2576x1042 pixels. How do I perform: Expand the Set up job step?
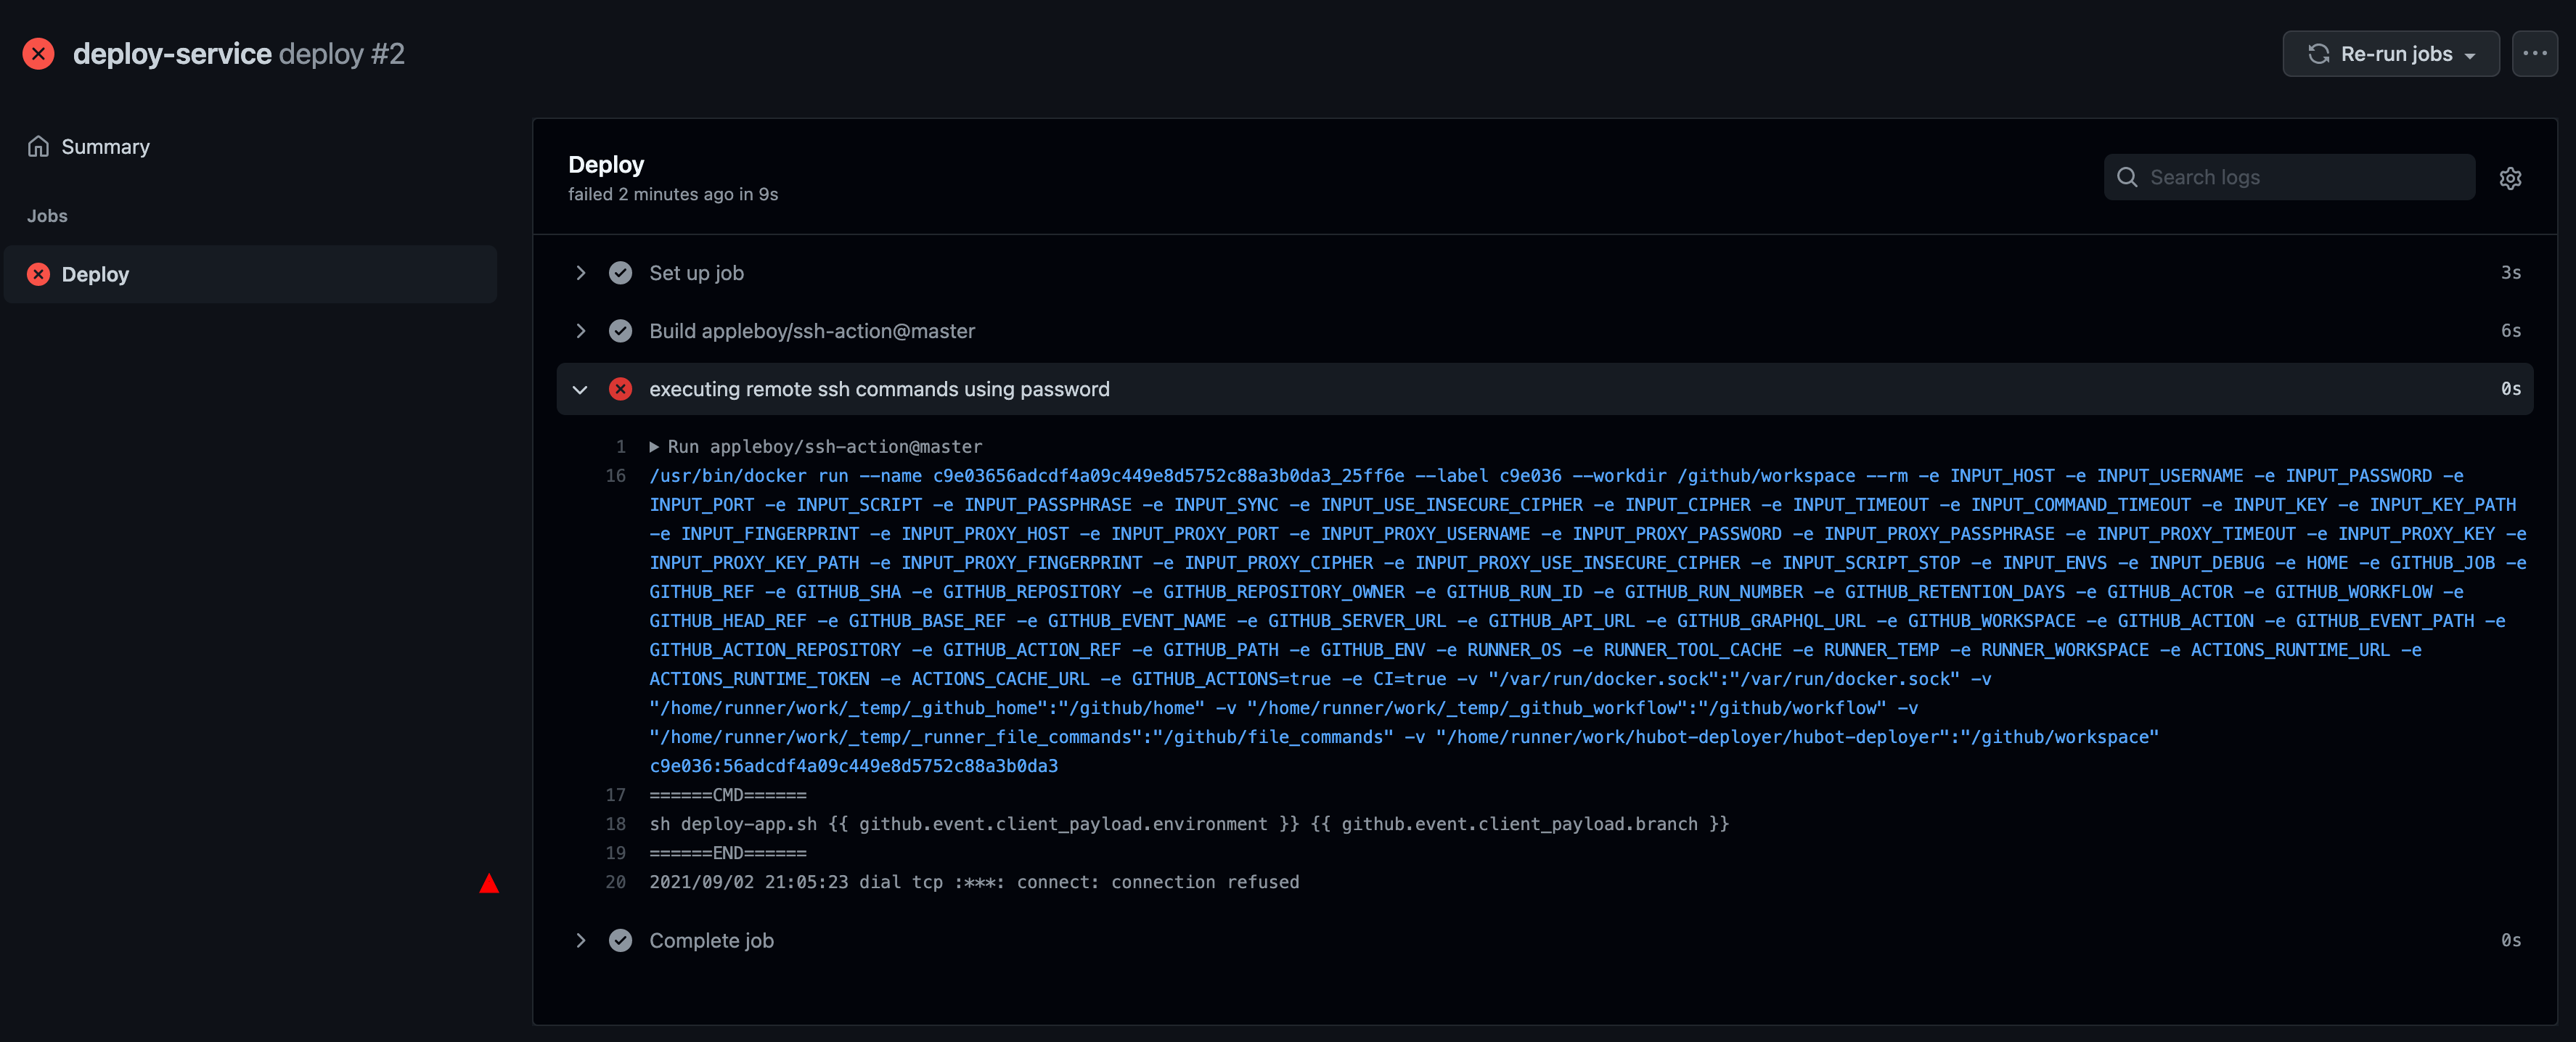(x=580, y=272)
